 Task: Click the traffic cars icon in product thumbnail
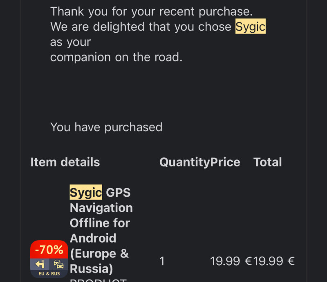58,264
